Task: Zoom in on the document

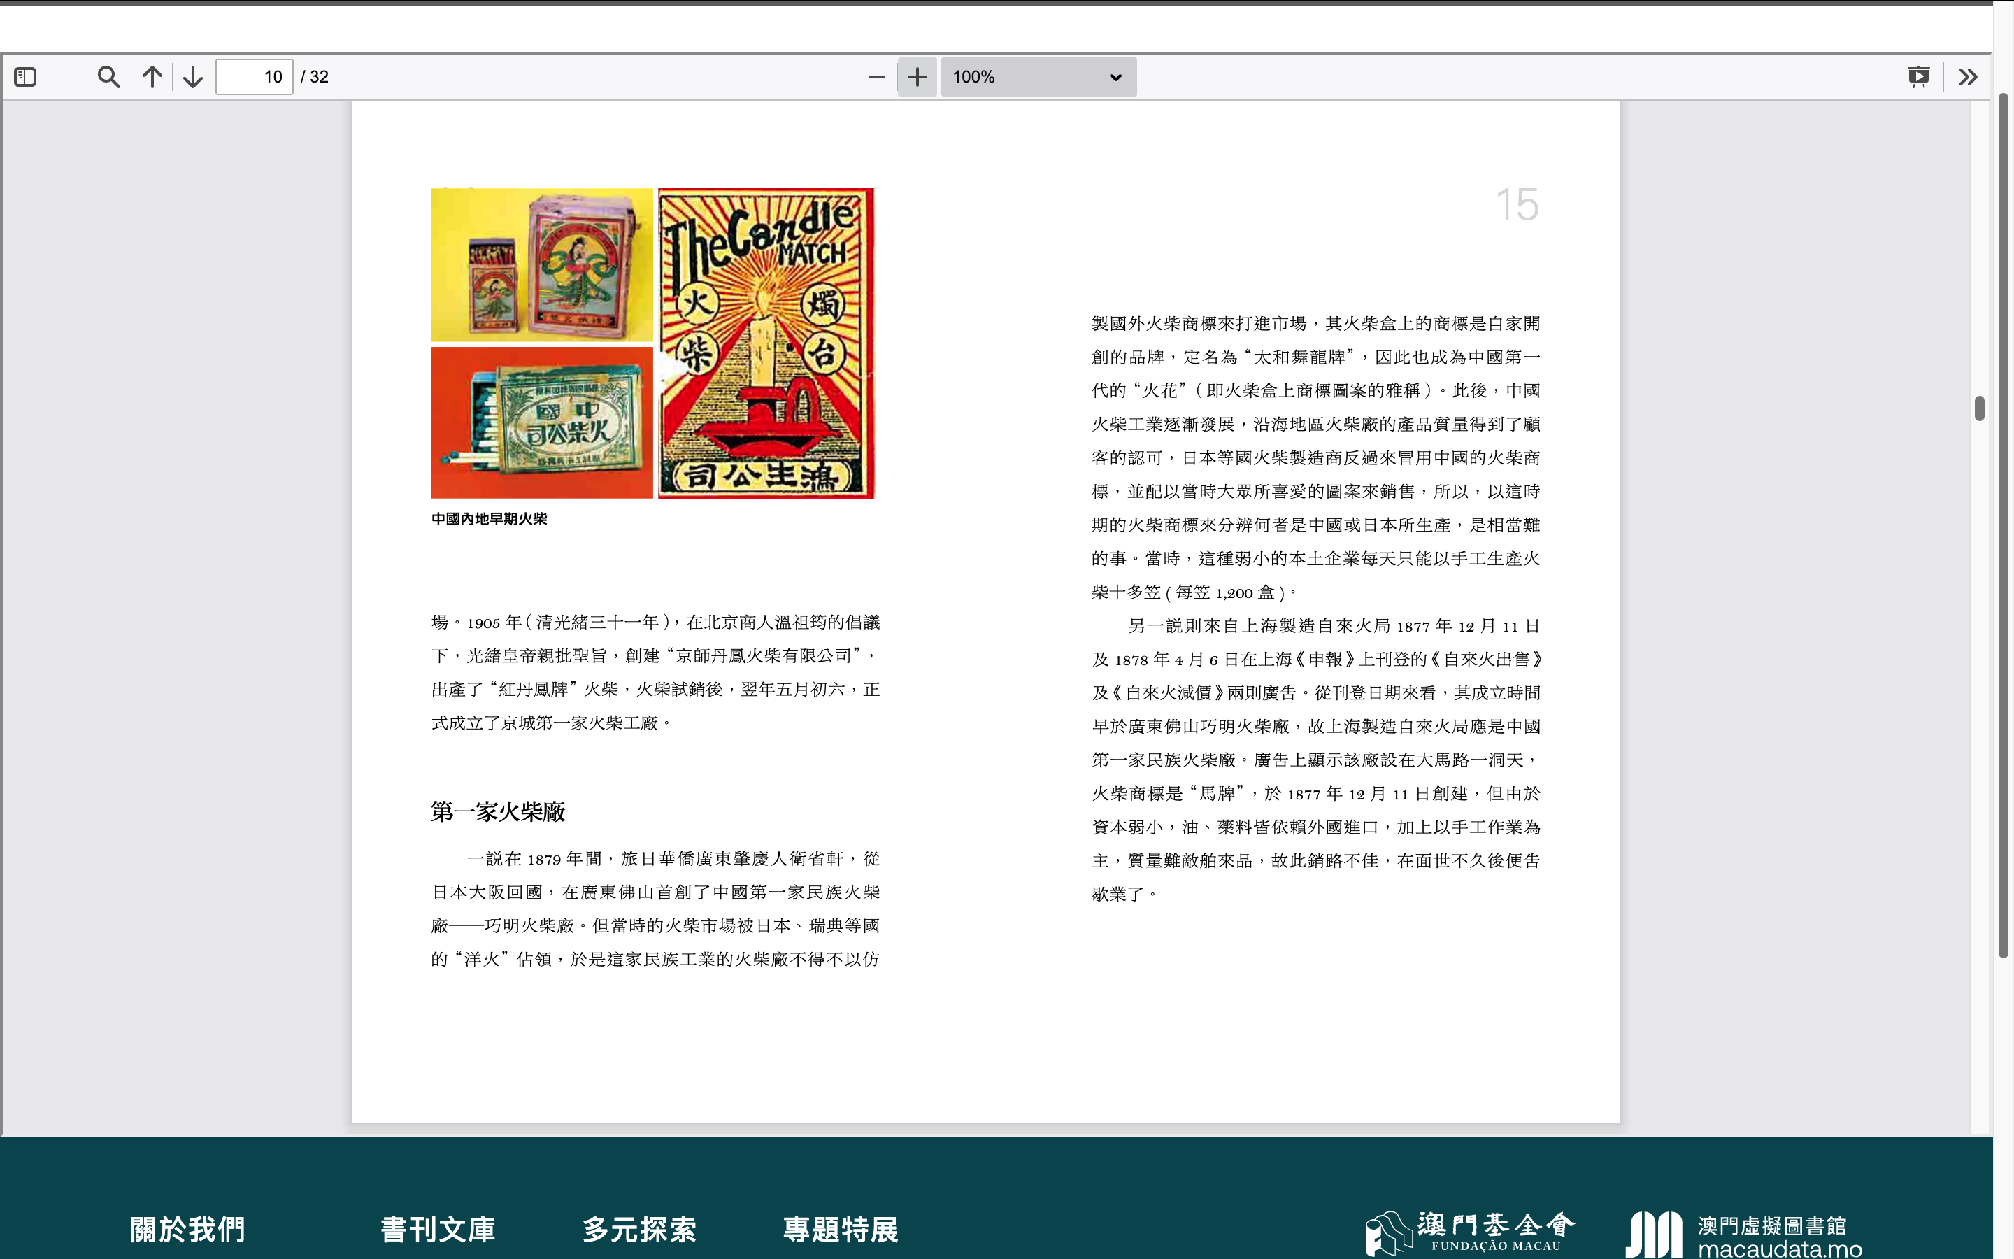Action: click(x=916, y=76)
